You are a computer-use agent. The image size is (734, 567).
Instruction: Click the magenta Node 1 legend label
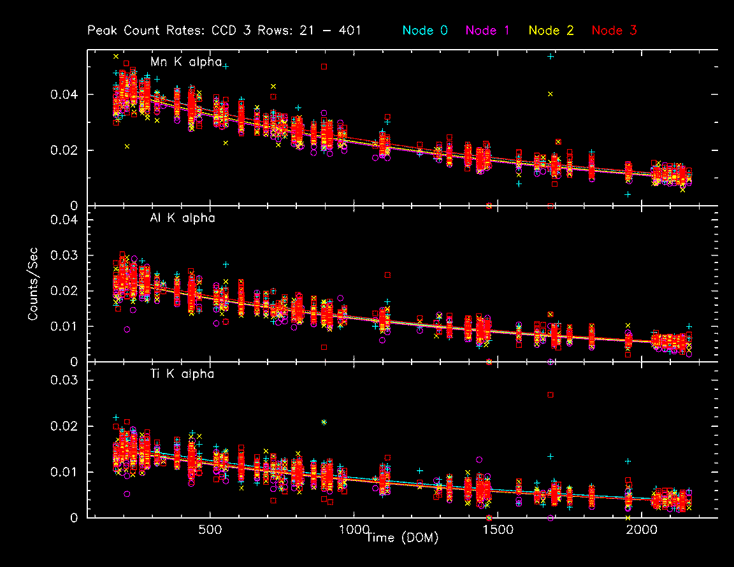490,30
